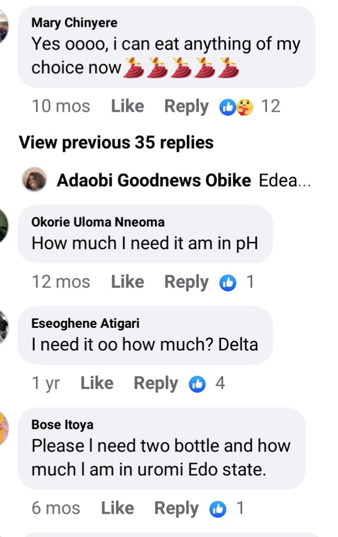
Task: Like Eseoghene Atigari's comment
Action: pyautogui.click(x=97, y=384)
